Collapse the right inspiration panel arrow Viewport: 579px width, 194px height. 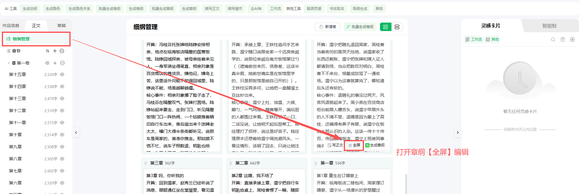point(458,133)
